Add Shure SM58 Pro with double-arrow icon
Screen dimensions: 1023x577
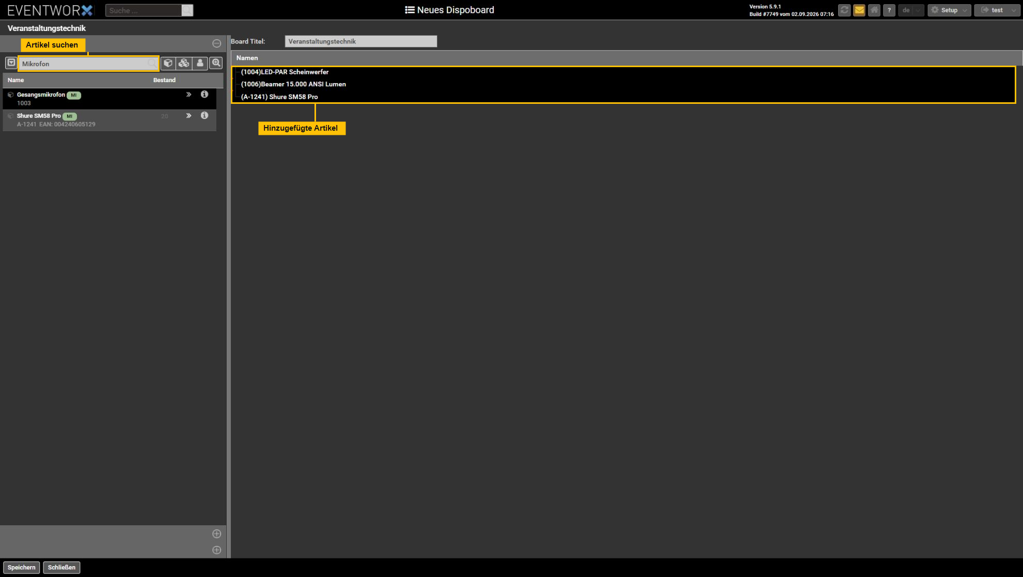[188, 116]
